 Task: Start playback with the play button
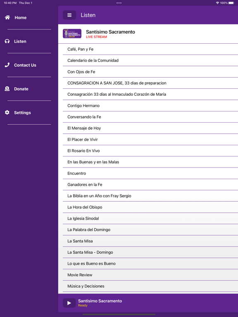[x=69, y=303]
